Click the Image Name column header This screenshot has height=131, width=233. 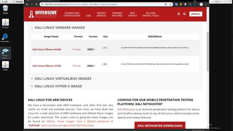(x=51, y=36)
